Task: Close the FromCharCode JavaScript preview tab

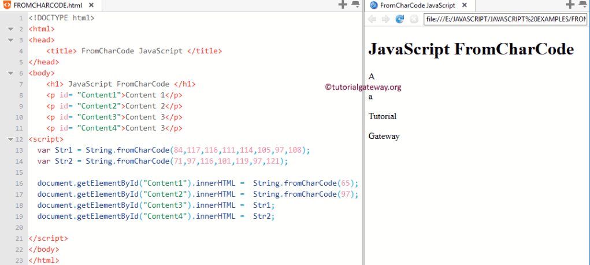Action: 465,6
